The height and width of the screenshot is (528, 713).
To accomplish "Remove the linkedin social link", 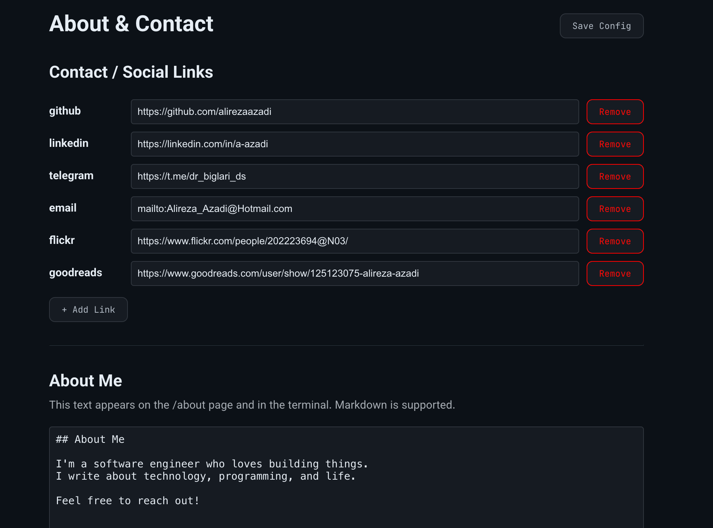I will tap(614, 144).
